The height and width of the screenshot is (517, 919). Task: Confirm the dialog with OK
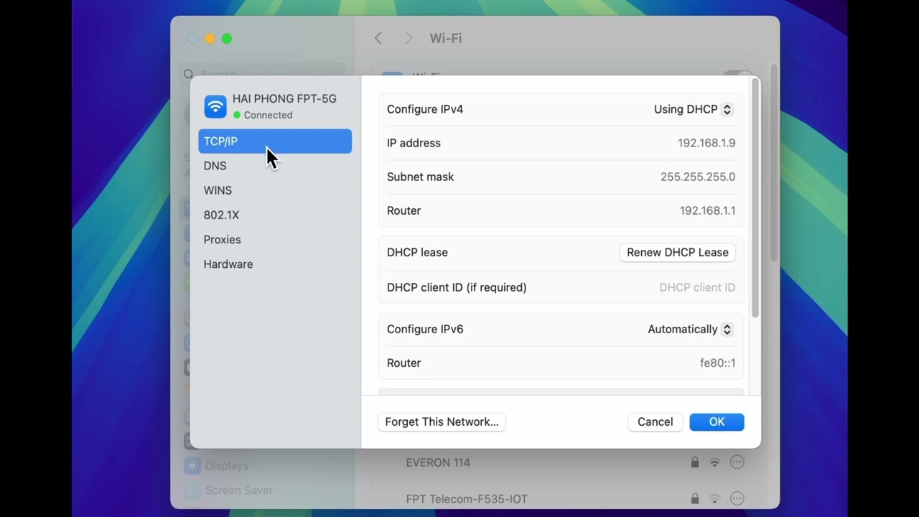coord(717,421)
